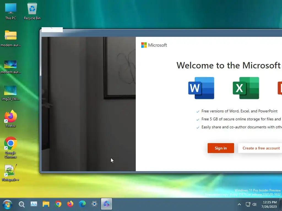
Task: Click the Sign in button
Action: pyautogui.click(x=221, y=148)
